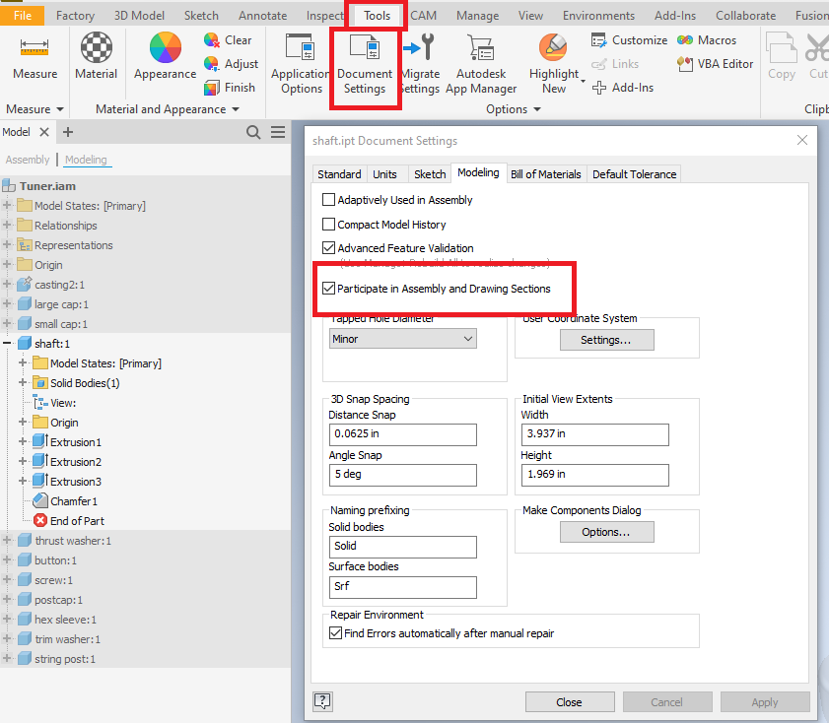
Task: Open Autodesk App Manager
Action: (480, 59)
